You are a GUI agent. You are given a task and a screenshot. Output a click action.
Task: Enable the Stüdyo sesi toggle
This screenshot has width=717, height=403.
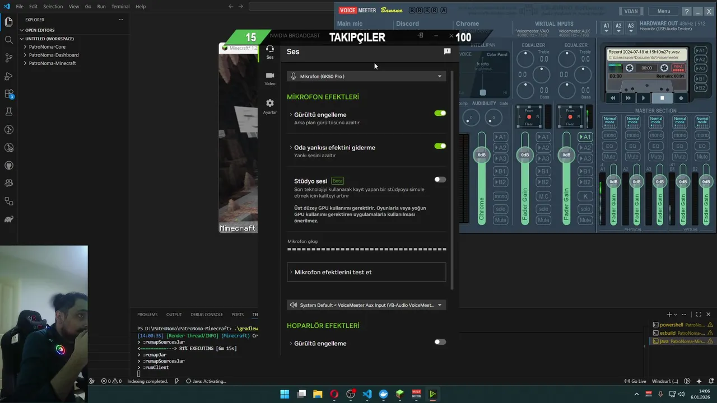coord(440,180)
